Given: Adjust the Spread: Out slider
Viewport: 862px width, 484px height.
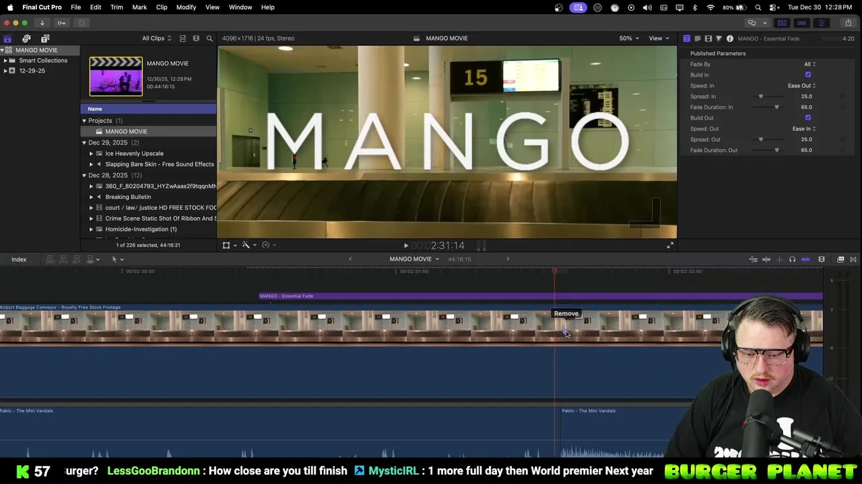Looking at the screenshot, I should (761, 139).
